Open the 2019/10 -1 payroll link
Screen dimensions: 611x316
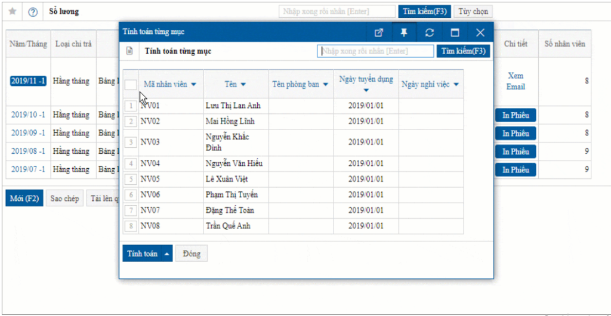(29, 115)
